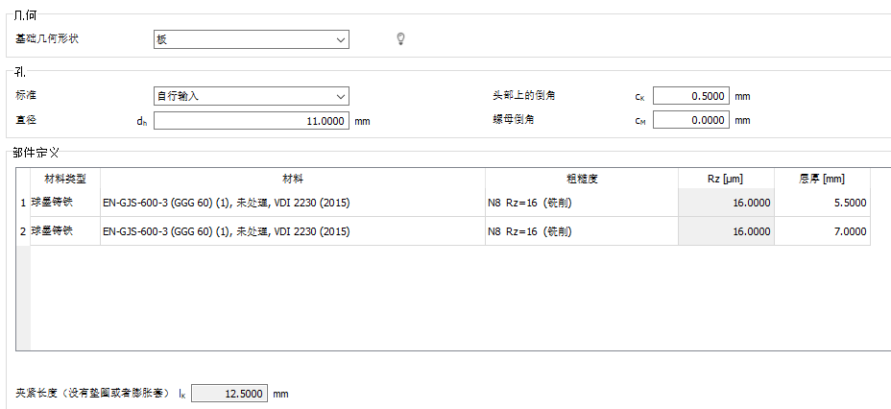Expand the 标准 dropdown set to 自行输入
Viewport: 891px width, 409px height.
(x=251, y=96)
